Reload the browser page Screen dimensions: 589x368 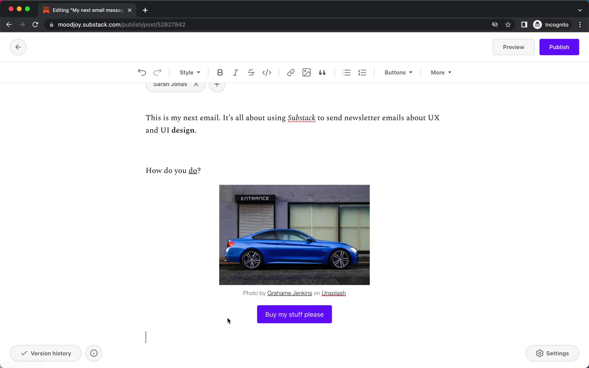tap(35, 25)
